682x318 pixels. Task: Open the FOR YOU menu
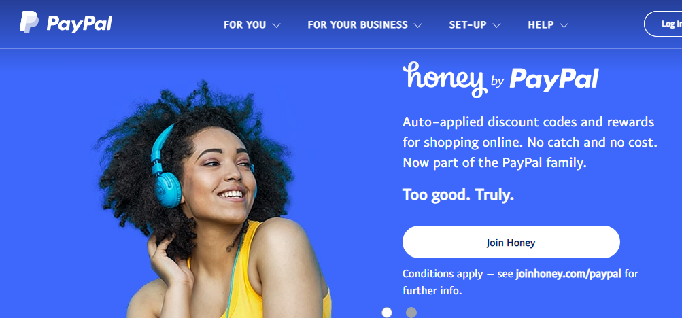[245, 25]
